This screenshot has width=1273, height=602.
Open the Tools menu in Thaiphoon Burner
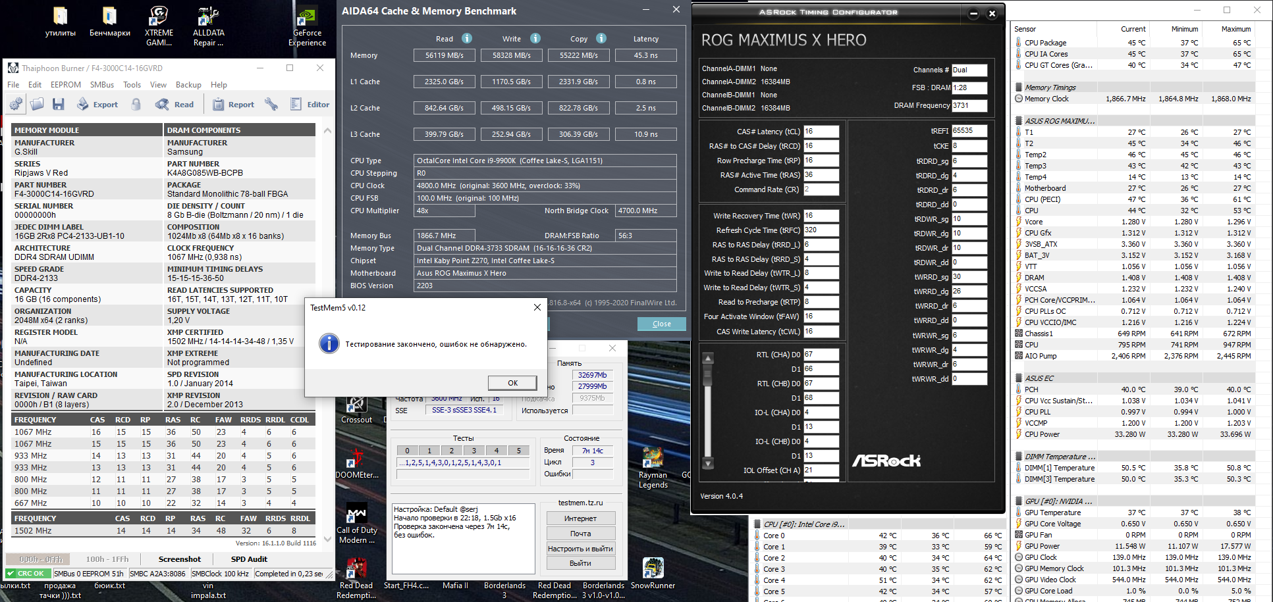(x=132, y=85)
